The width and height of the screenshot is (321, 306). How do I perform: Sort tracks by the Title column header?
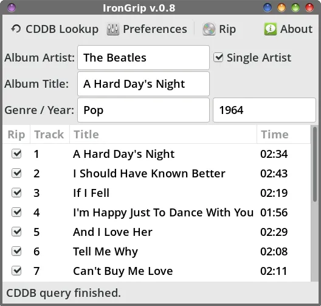163,135
